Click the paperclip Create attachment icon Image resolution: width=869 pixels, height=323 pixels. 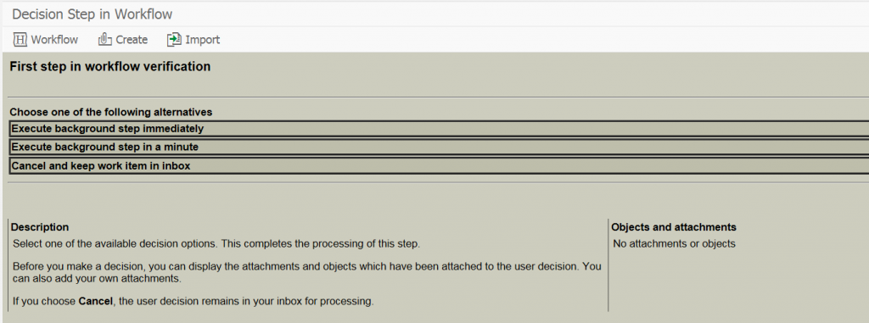click(x=104, y=39)
